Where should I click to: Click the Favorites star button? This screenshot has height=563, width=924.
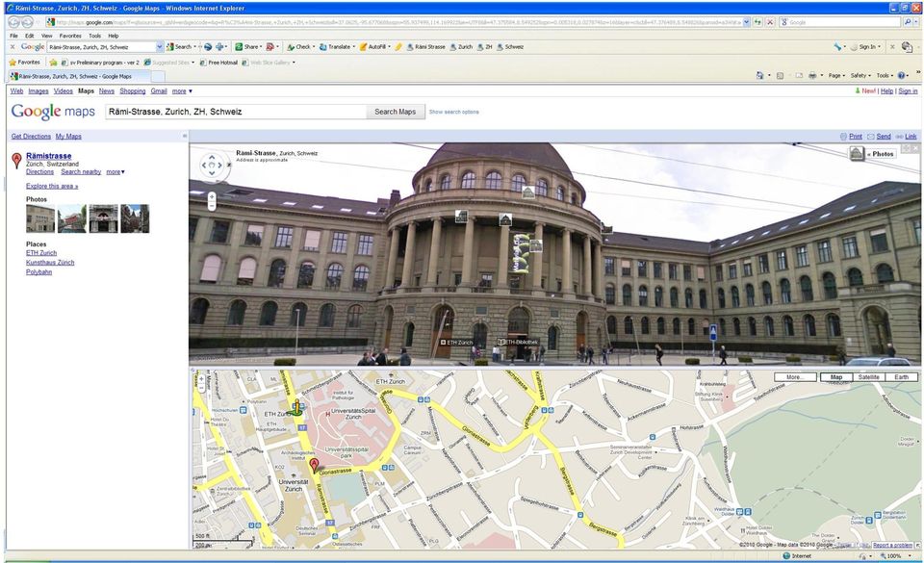click(24, 62)
